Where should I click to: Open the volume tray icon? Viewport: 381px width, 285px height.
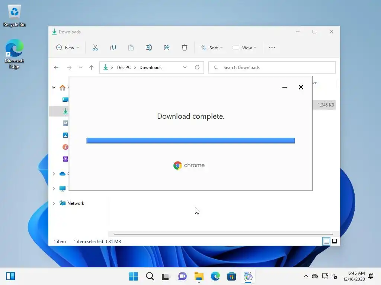coord(334,276)
